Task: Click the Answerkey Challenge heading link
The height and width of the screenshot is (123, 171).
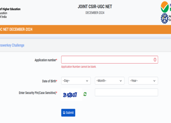Action: (x=12, y=45)
